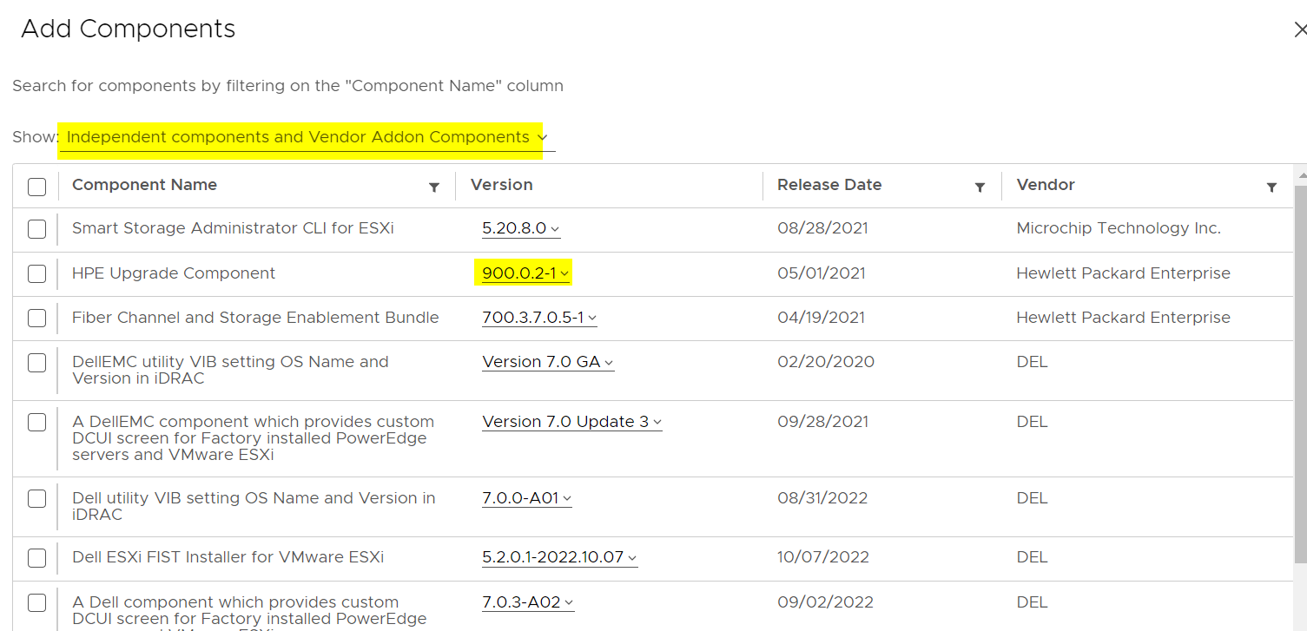The image size is (1307, 631).
Task: Open version dropdown Version 7.0 GA
Action: click(x=548, y=361)
